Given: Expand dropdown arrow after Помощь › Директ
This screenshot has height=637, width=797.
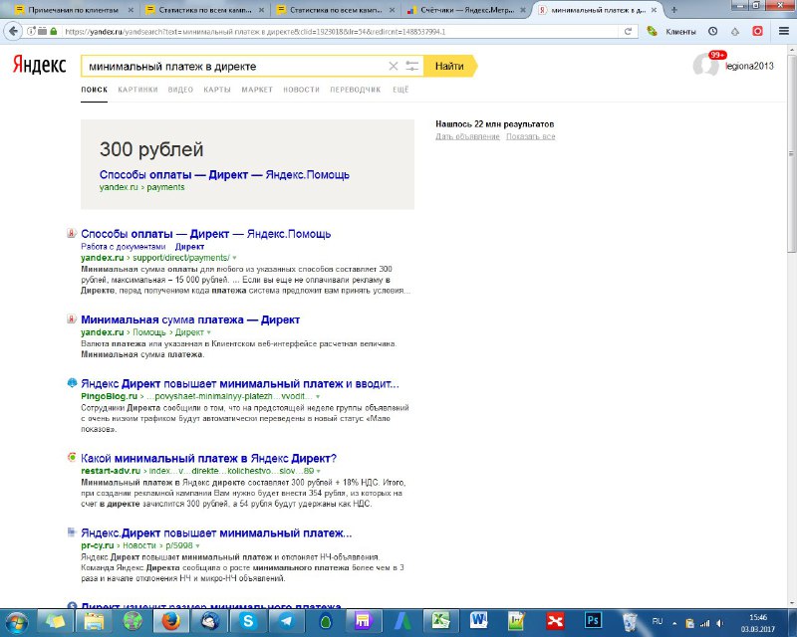Looking at the screenshot, I should [x=208, y=332].
